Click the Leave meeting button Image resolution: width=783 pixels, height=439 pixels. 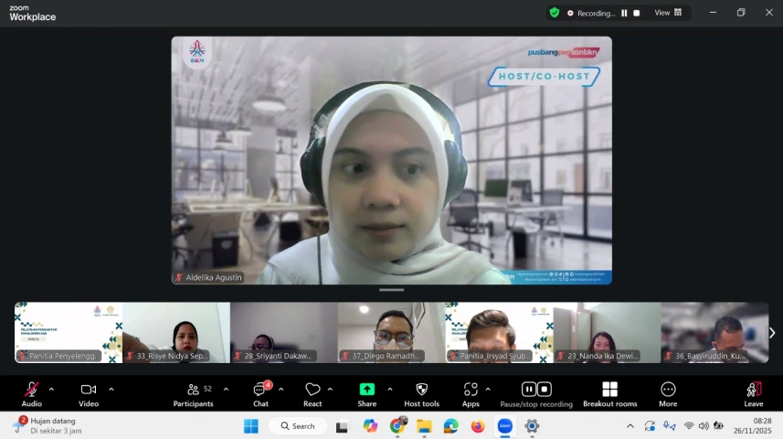tap(754, 394)
